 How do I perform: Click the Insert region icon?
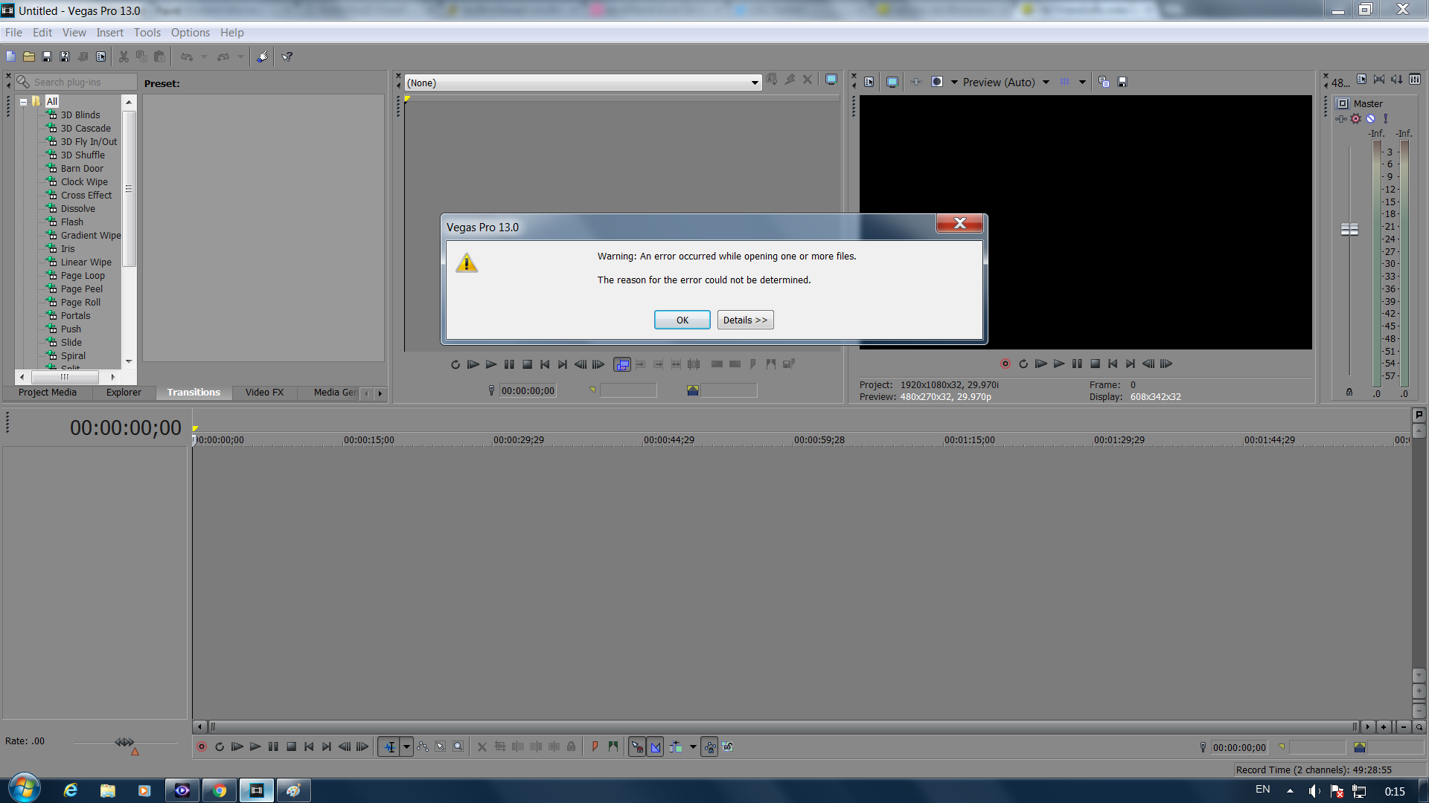[613, 746]
